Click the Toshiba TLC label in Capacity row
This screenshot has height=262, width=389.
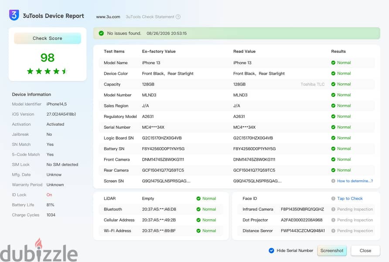[313, 84]
